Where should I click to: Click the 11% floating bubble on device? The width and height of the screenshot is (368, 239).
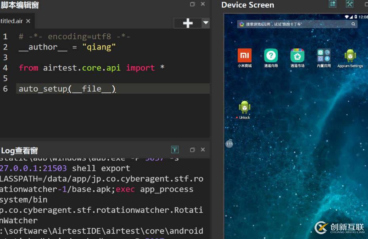tap(229, 144)
